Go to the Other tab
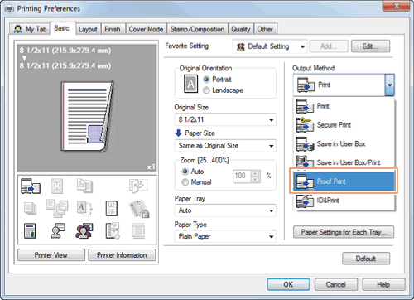 point(265,29)
